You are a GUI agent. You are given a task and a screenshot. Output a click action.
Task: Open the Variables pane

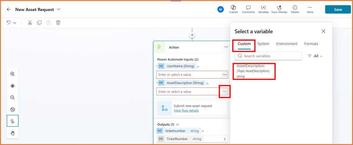[263, 9]
